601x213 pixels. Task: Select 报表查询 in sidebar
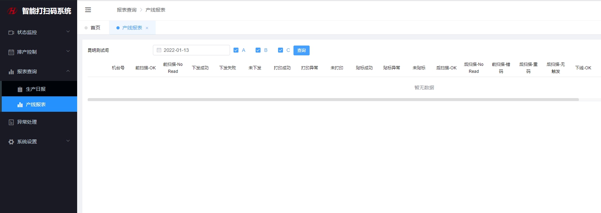tap(39, 71)
